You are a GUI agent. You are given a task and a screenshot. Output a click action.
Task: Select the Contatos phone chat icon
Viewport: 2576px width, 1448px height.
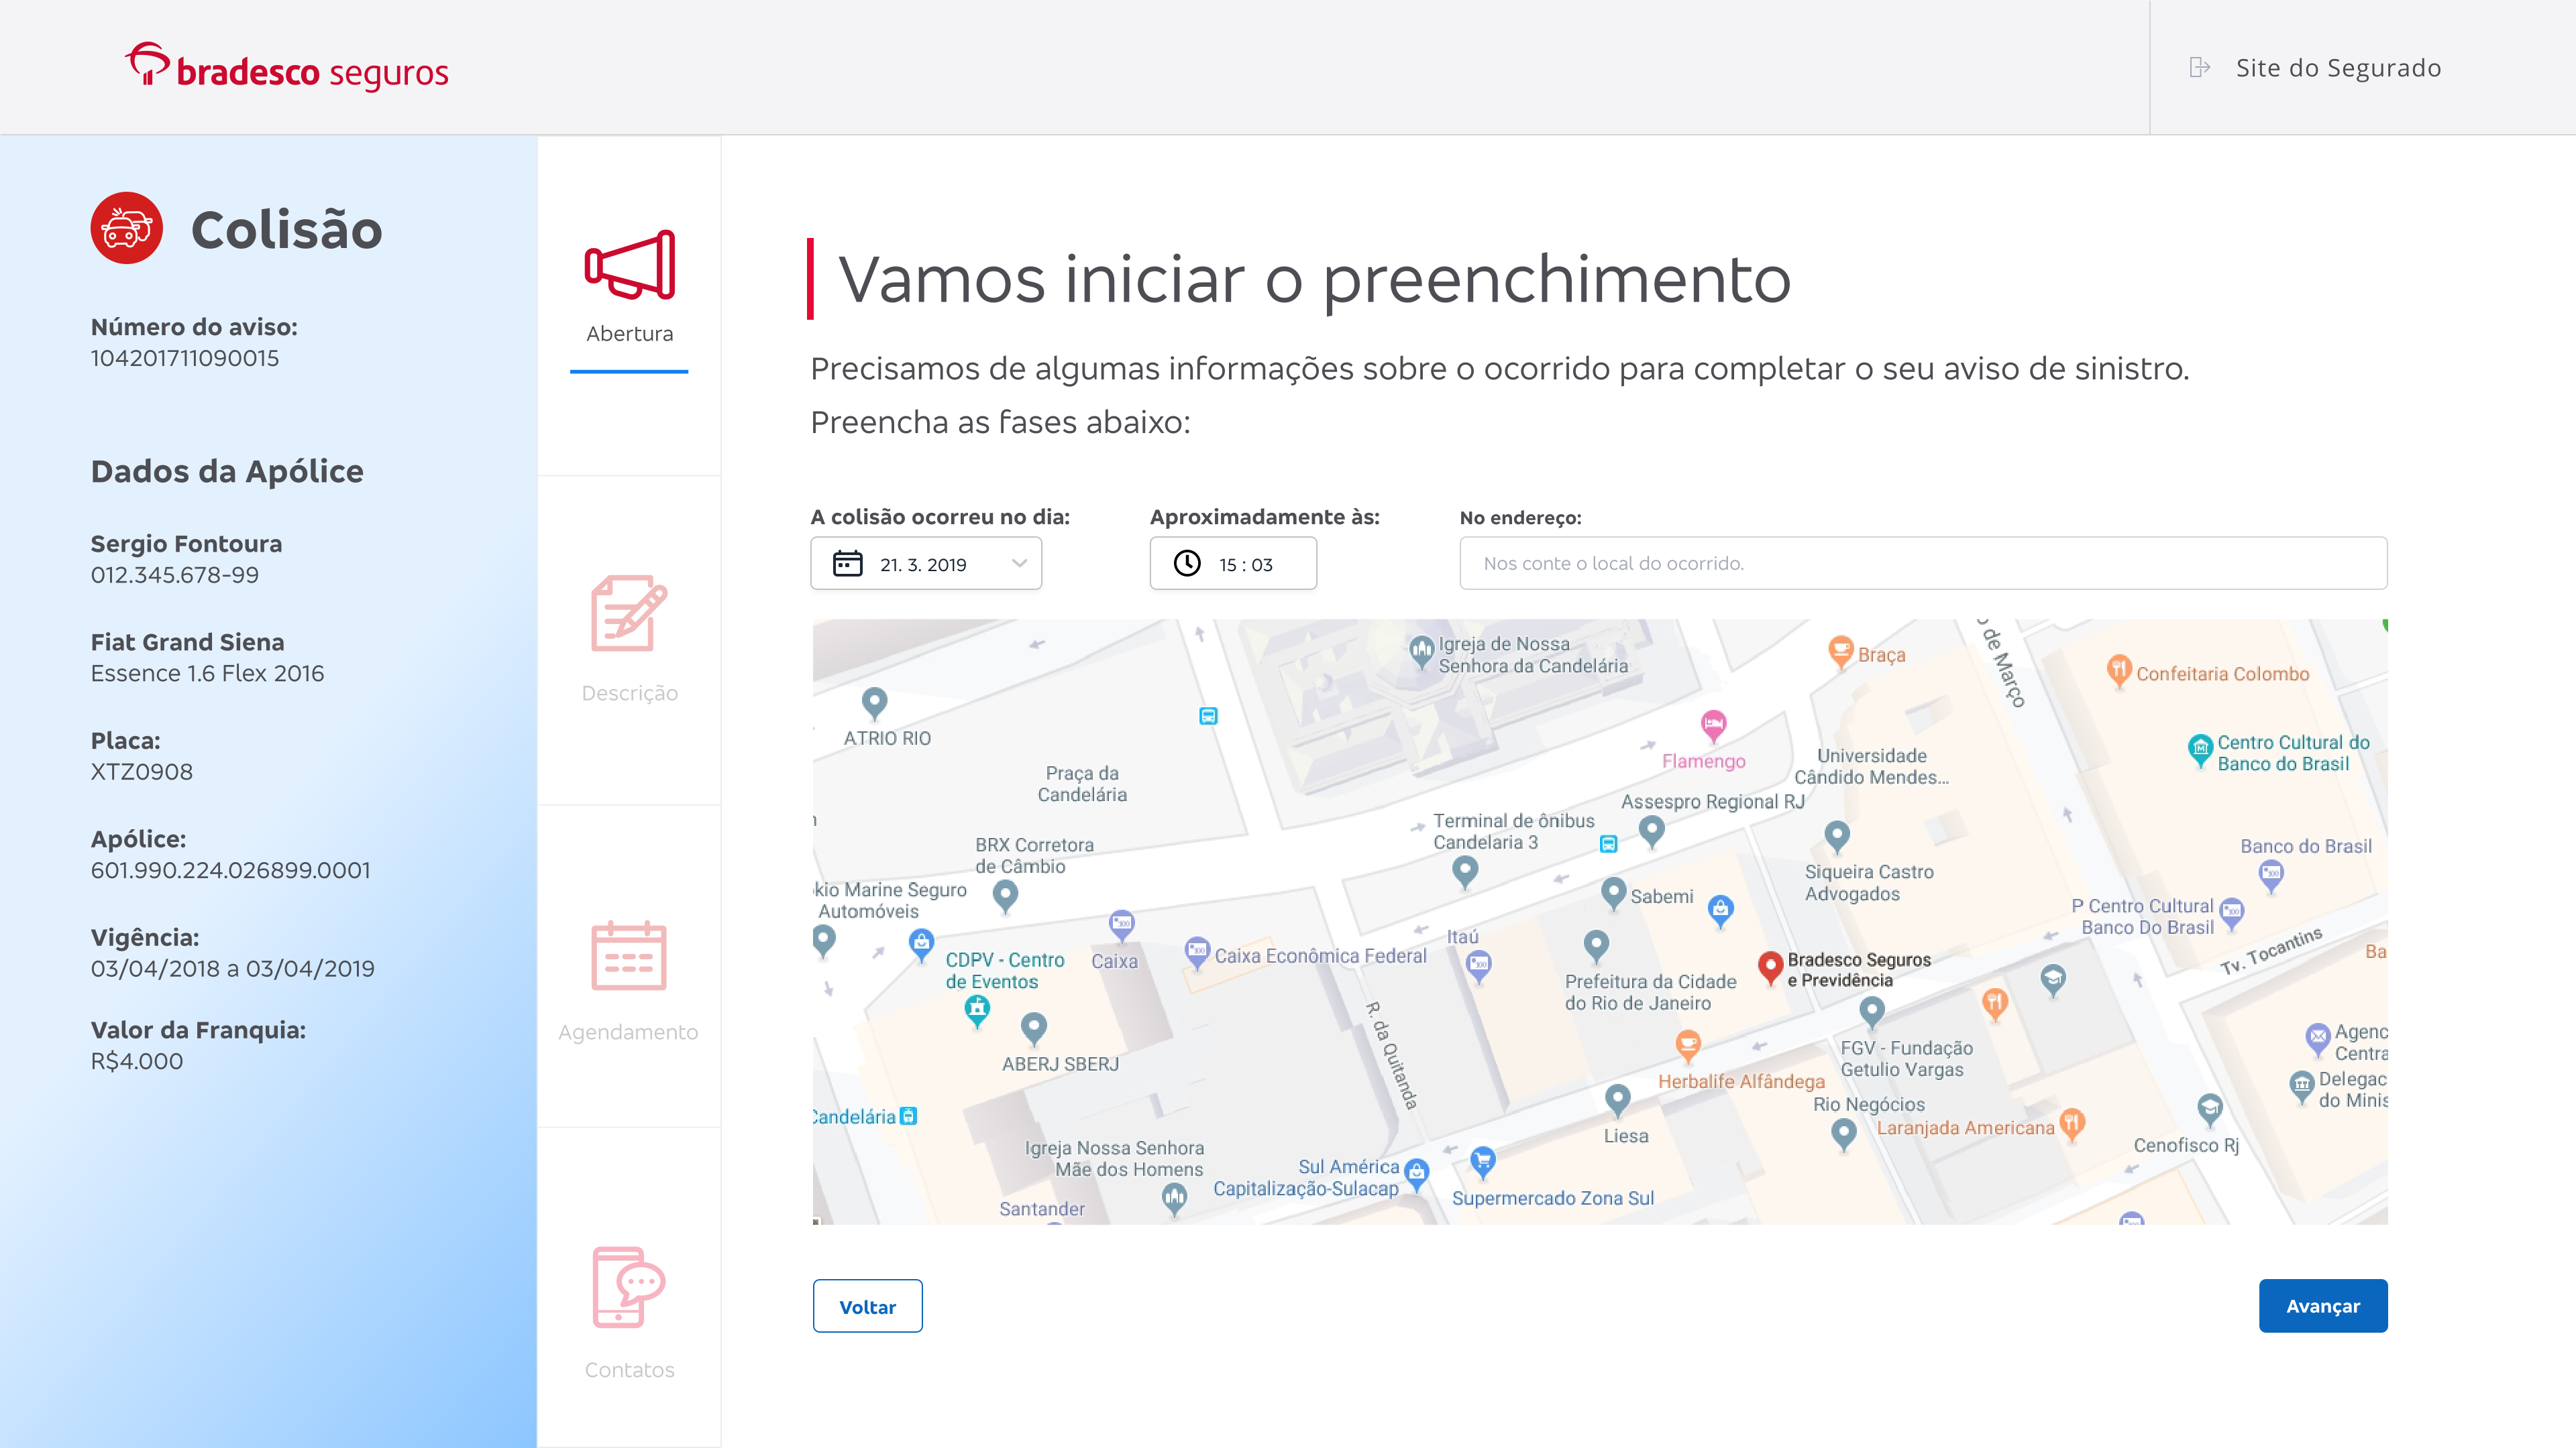(629, 1287)
